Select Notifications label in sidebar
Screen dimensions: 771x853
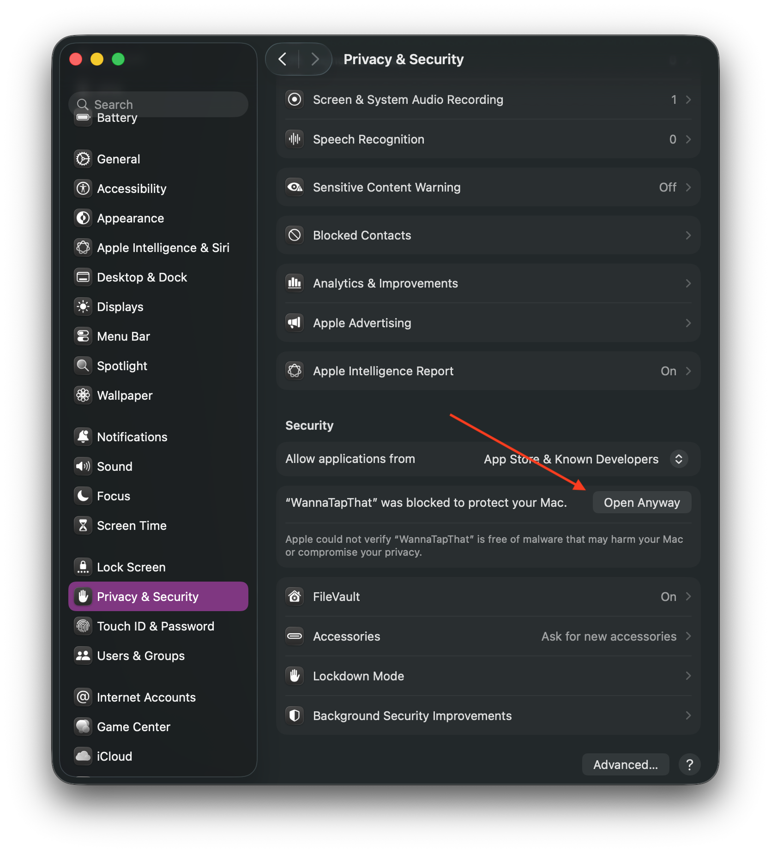coord(132,437)
